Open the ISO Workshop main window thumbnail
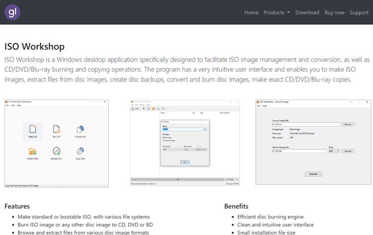373x235 pixels. coord(57,143)
